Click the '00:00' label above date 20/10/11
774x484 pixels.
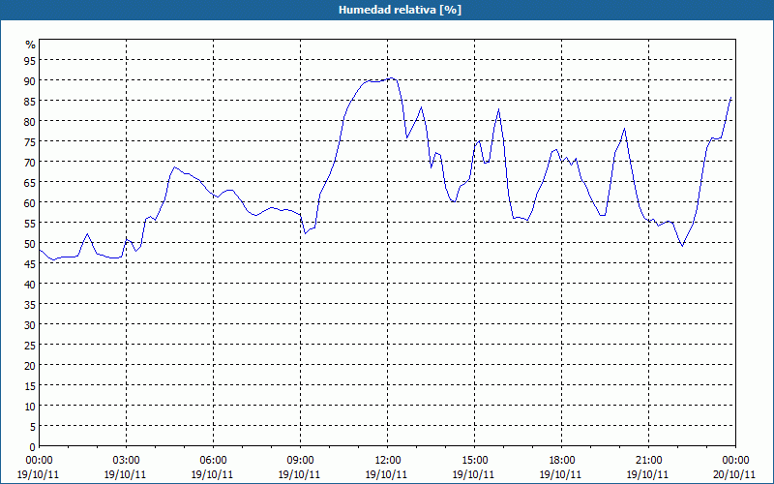[x=735, y=461]
